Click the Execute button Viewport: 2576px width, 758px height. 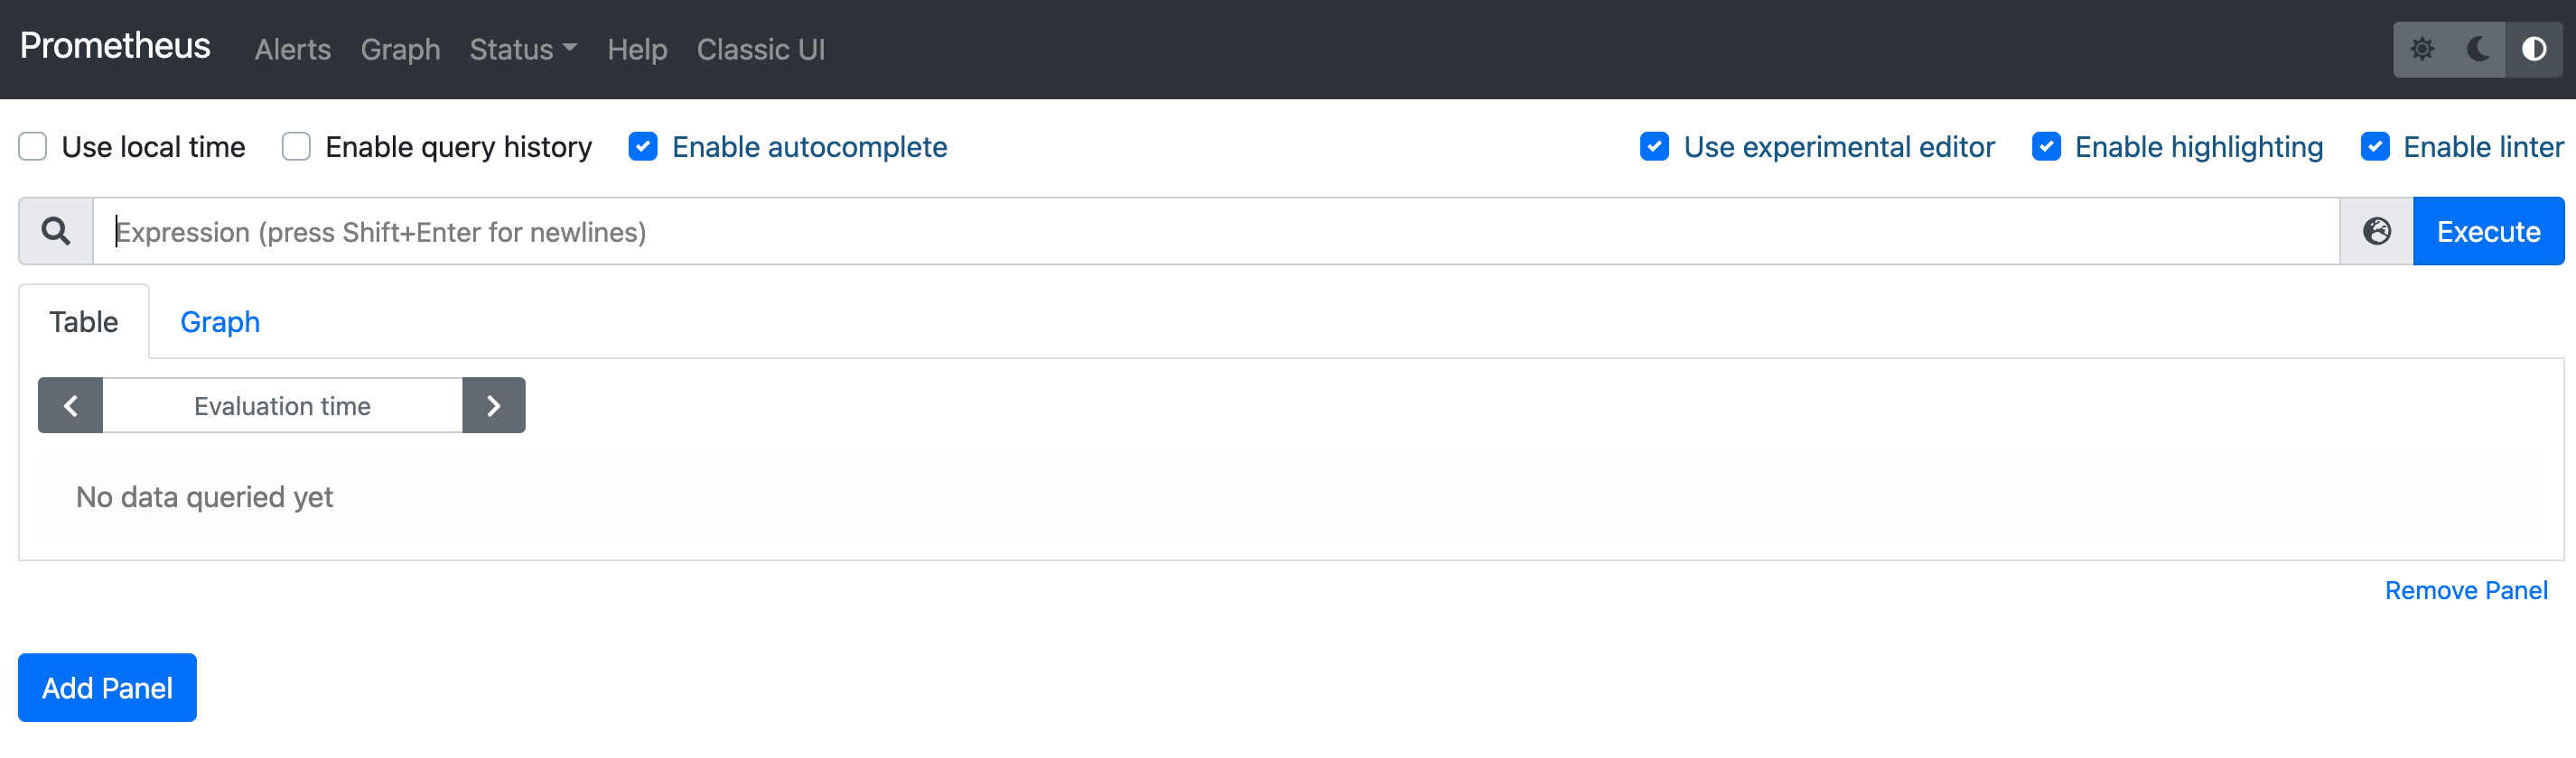coord(2488,231)
